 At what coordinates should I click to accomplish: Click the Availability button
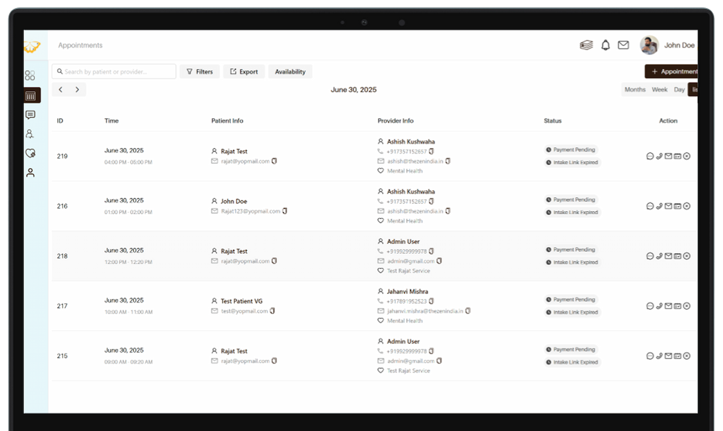(x=290, y=72)
